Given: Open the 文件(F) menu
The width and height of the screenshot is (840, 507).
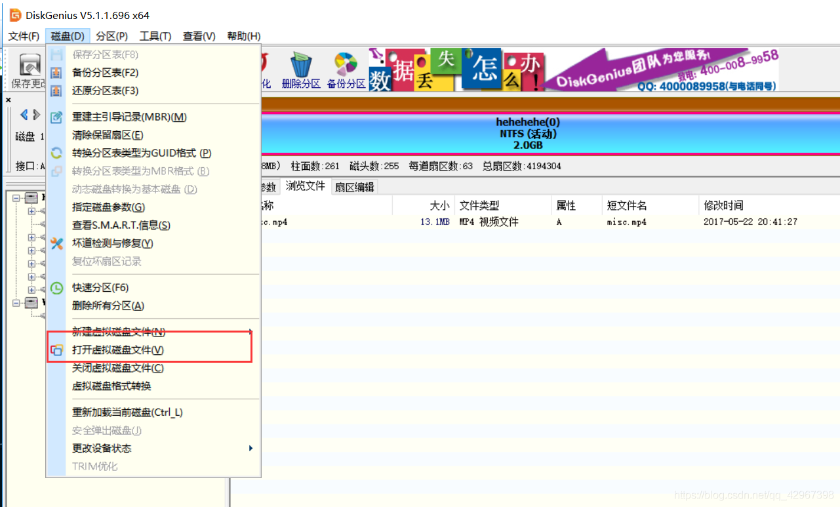Looking at the screenshot, I should click(x=24, y=36).
